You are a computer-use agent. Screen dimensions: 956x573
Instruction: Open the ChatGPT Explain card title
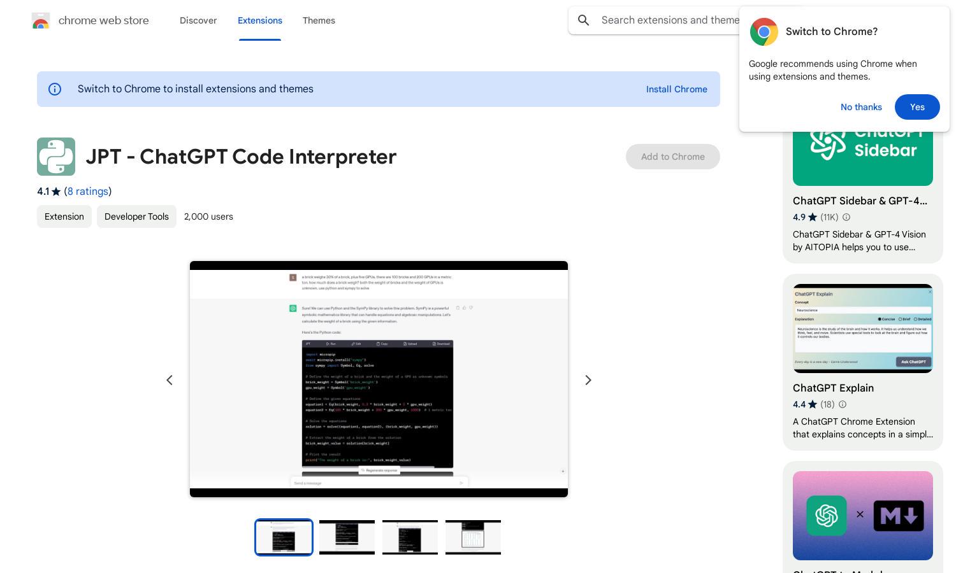[833, 388]
